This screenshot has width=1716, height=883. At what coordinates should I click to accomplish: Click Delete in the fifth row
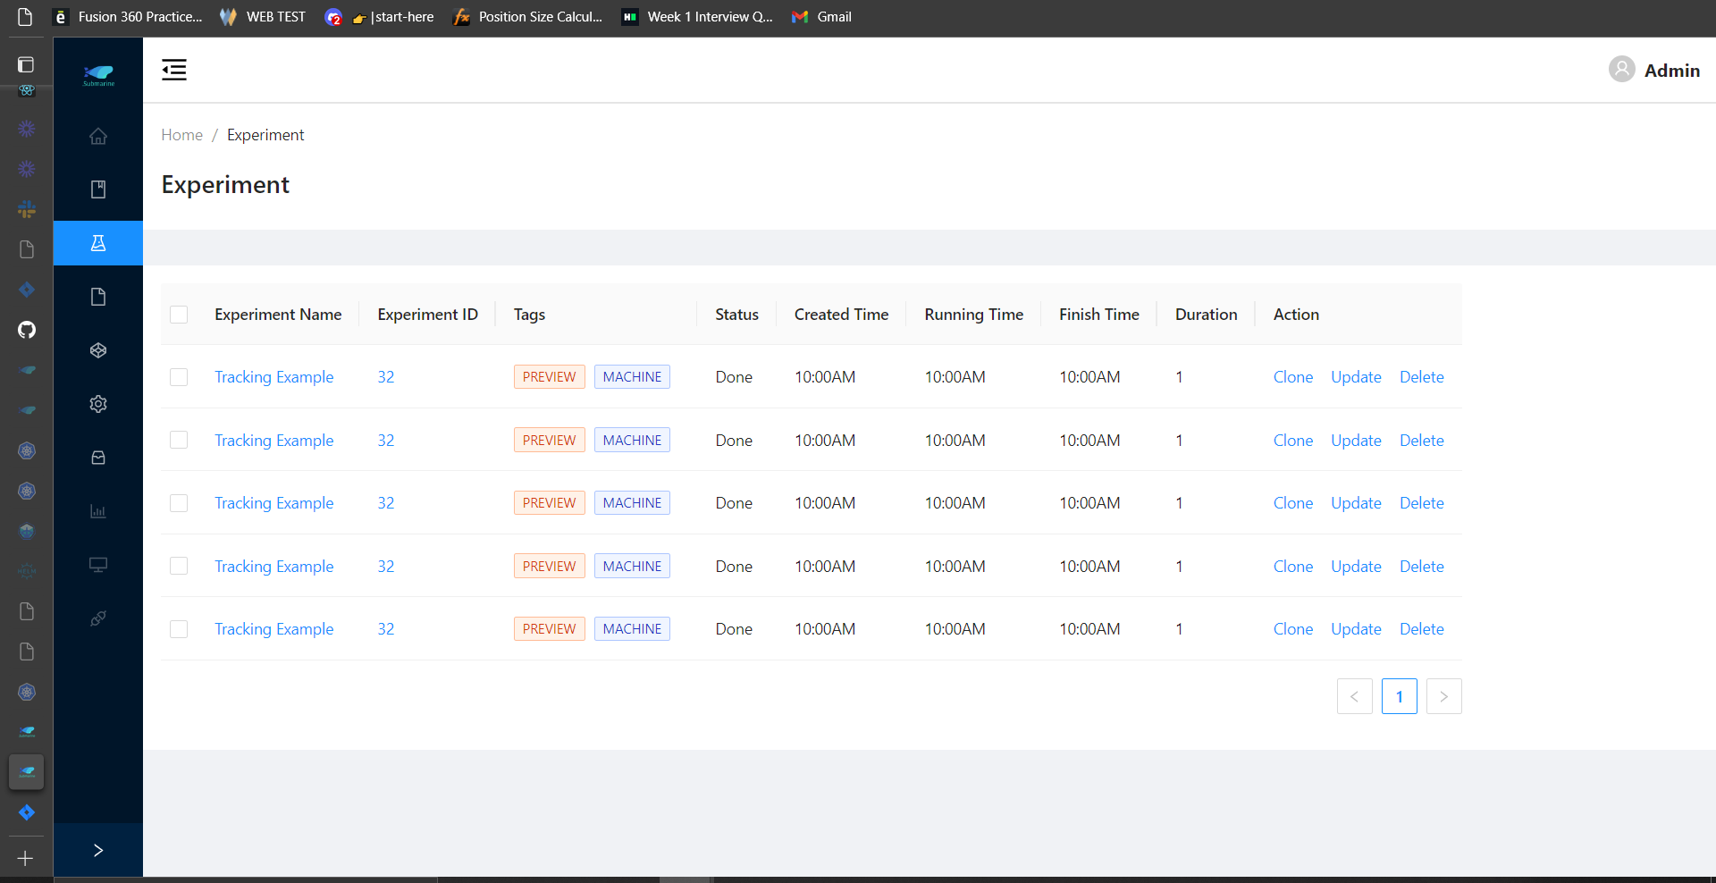(x=1422, y=629)
